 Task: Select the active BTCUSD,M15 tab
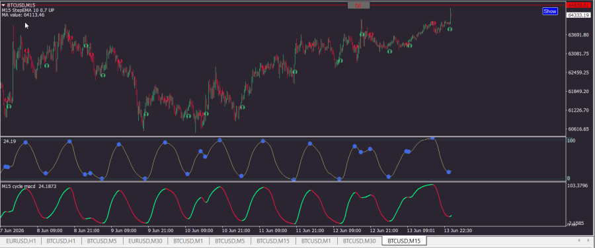click(x=404, y=241)
